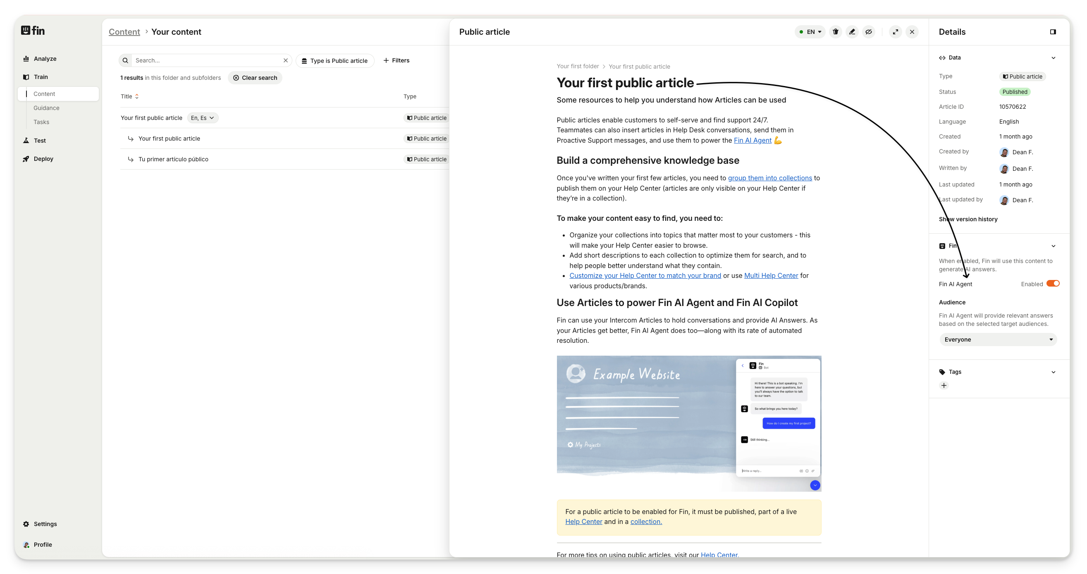Expand the En, Es languages dropdown

[x=203, y=118]
